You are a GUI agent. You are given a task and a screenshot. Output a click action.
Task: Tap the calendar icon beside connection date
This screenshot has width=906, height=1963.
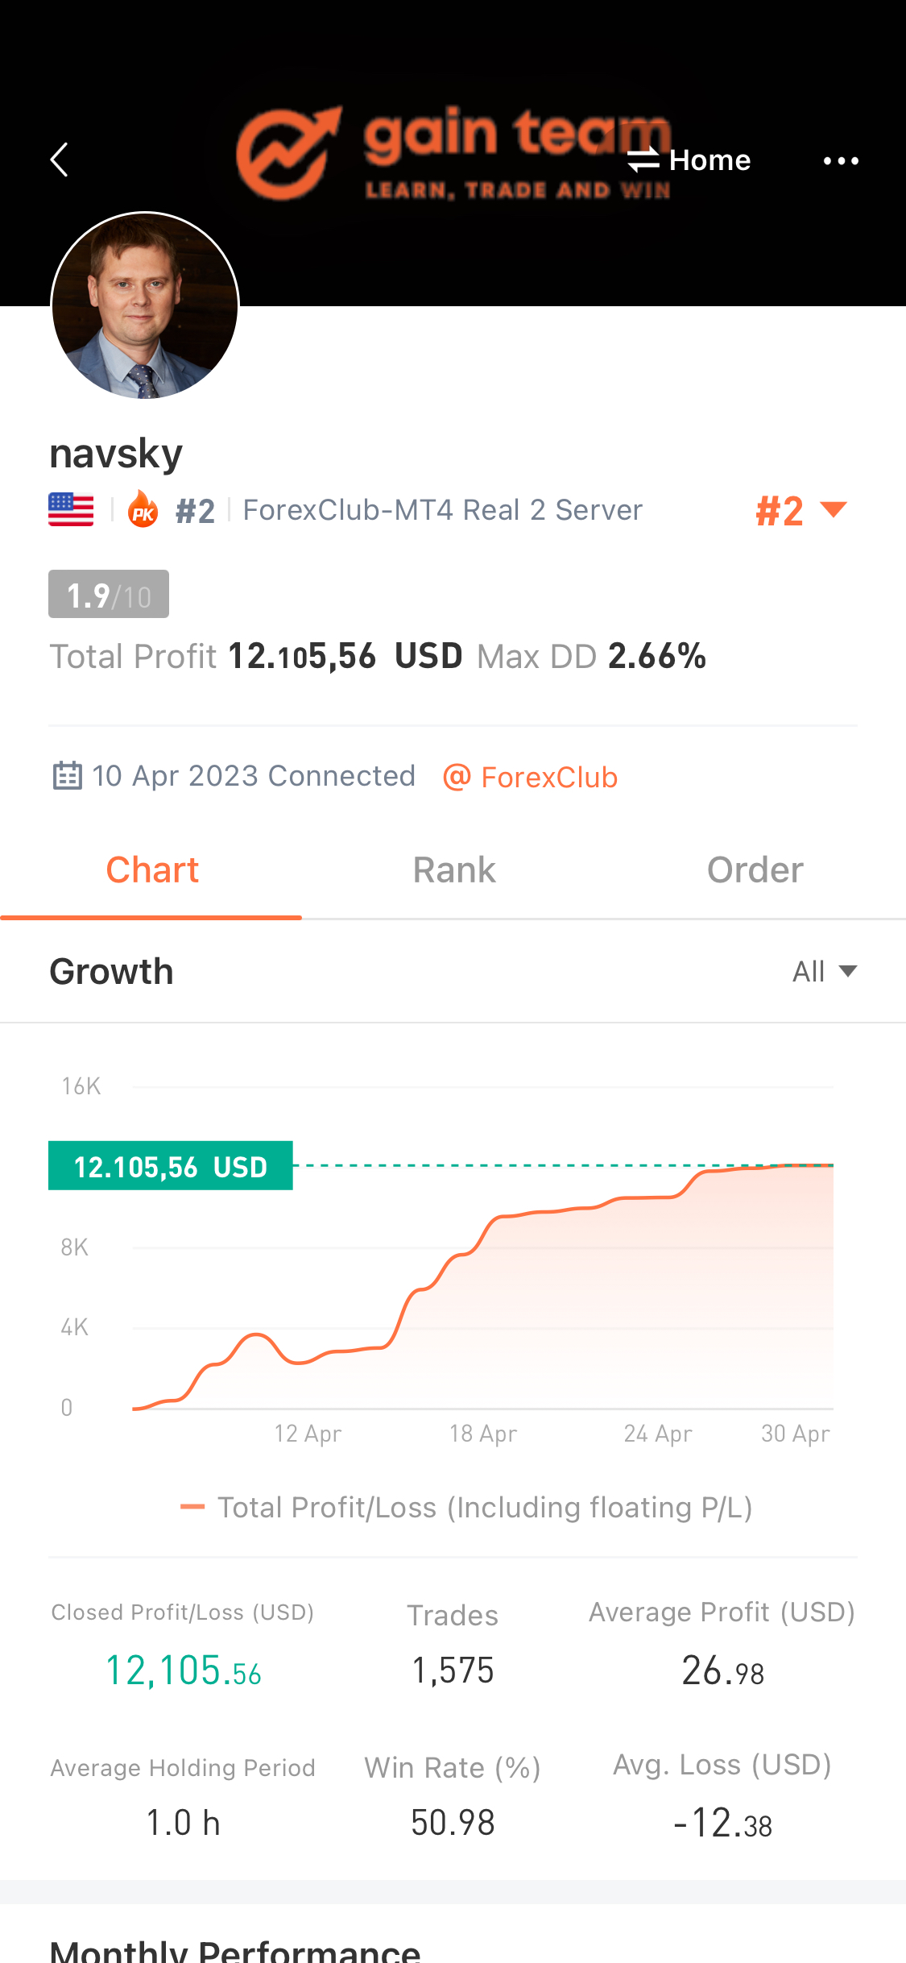(68, 776)
